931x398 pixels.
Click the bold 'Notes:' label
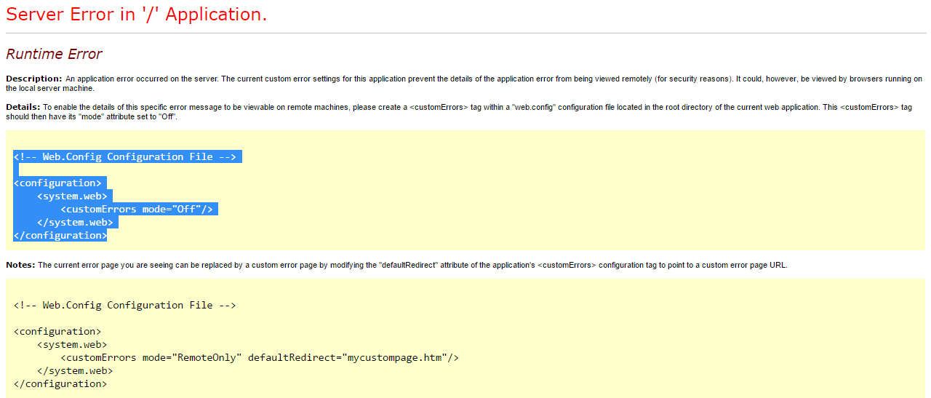(20, 265)
